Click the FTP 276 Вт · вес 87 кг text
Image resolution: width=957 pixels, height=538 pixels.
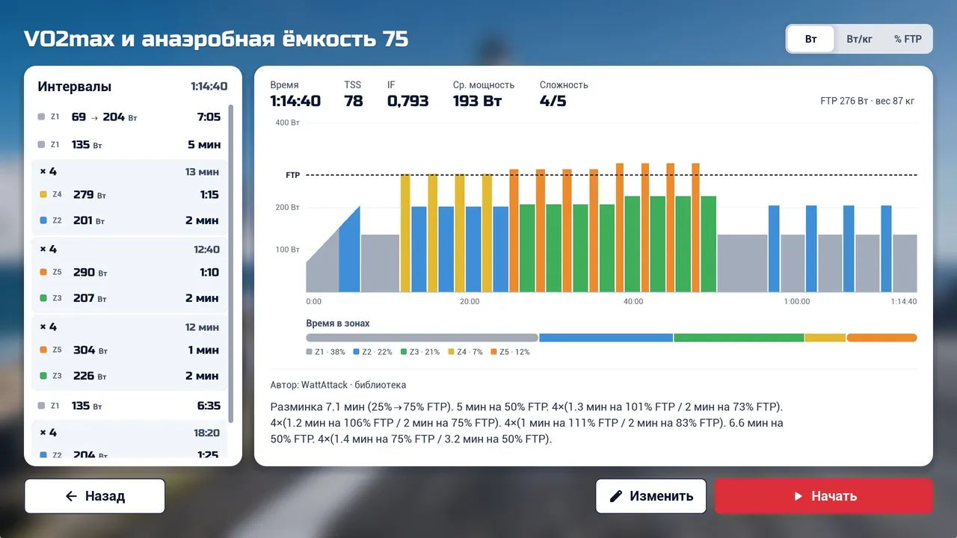tap(867, 101)
